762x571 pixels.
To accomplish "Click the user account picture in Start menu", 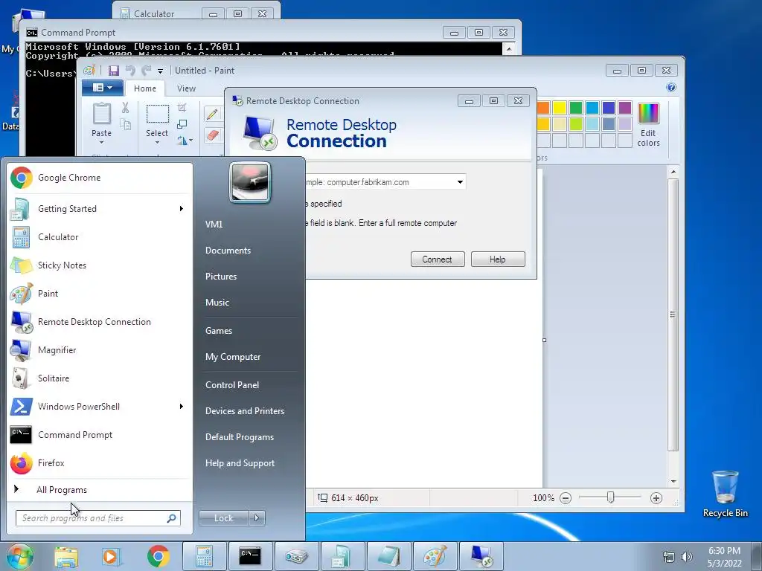I will (x=250, y=182).
